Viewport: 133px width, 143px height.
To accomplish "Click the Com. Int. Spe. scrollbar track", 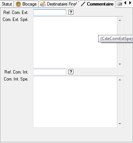I will coord(120,102).
